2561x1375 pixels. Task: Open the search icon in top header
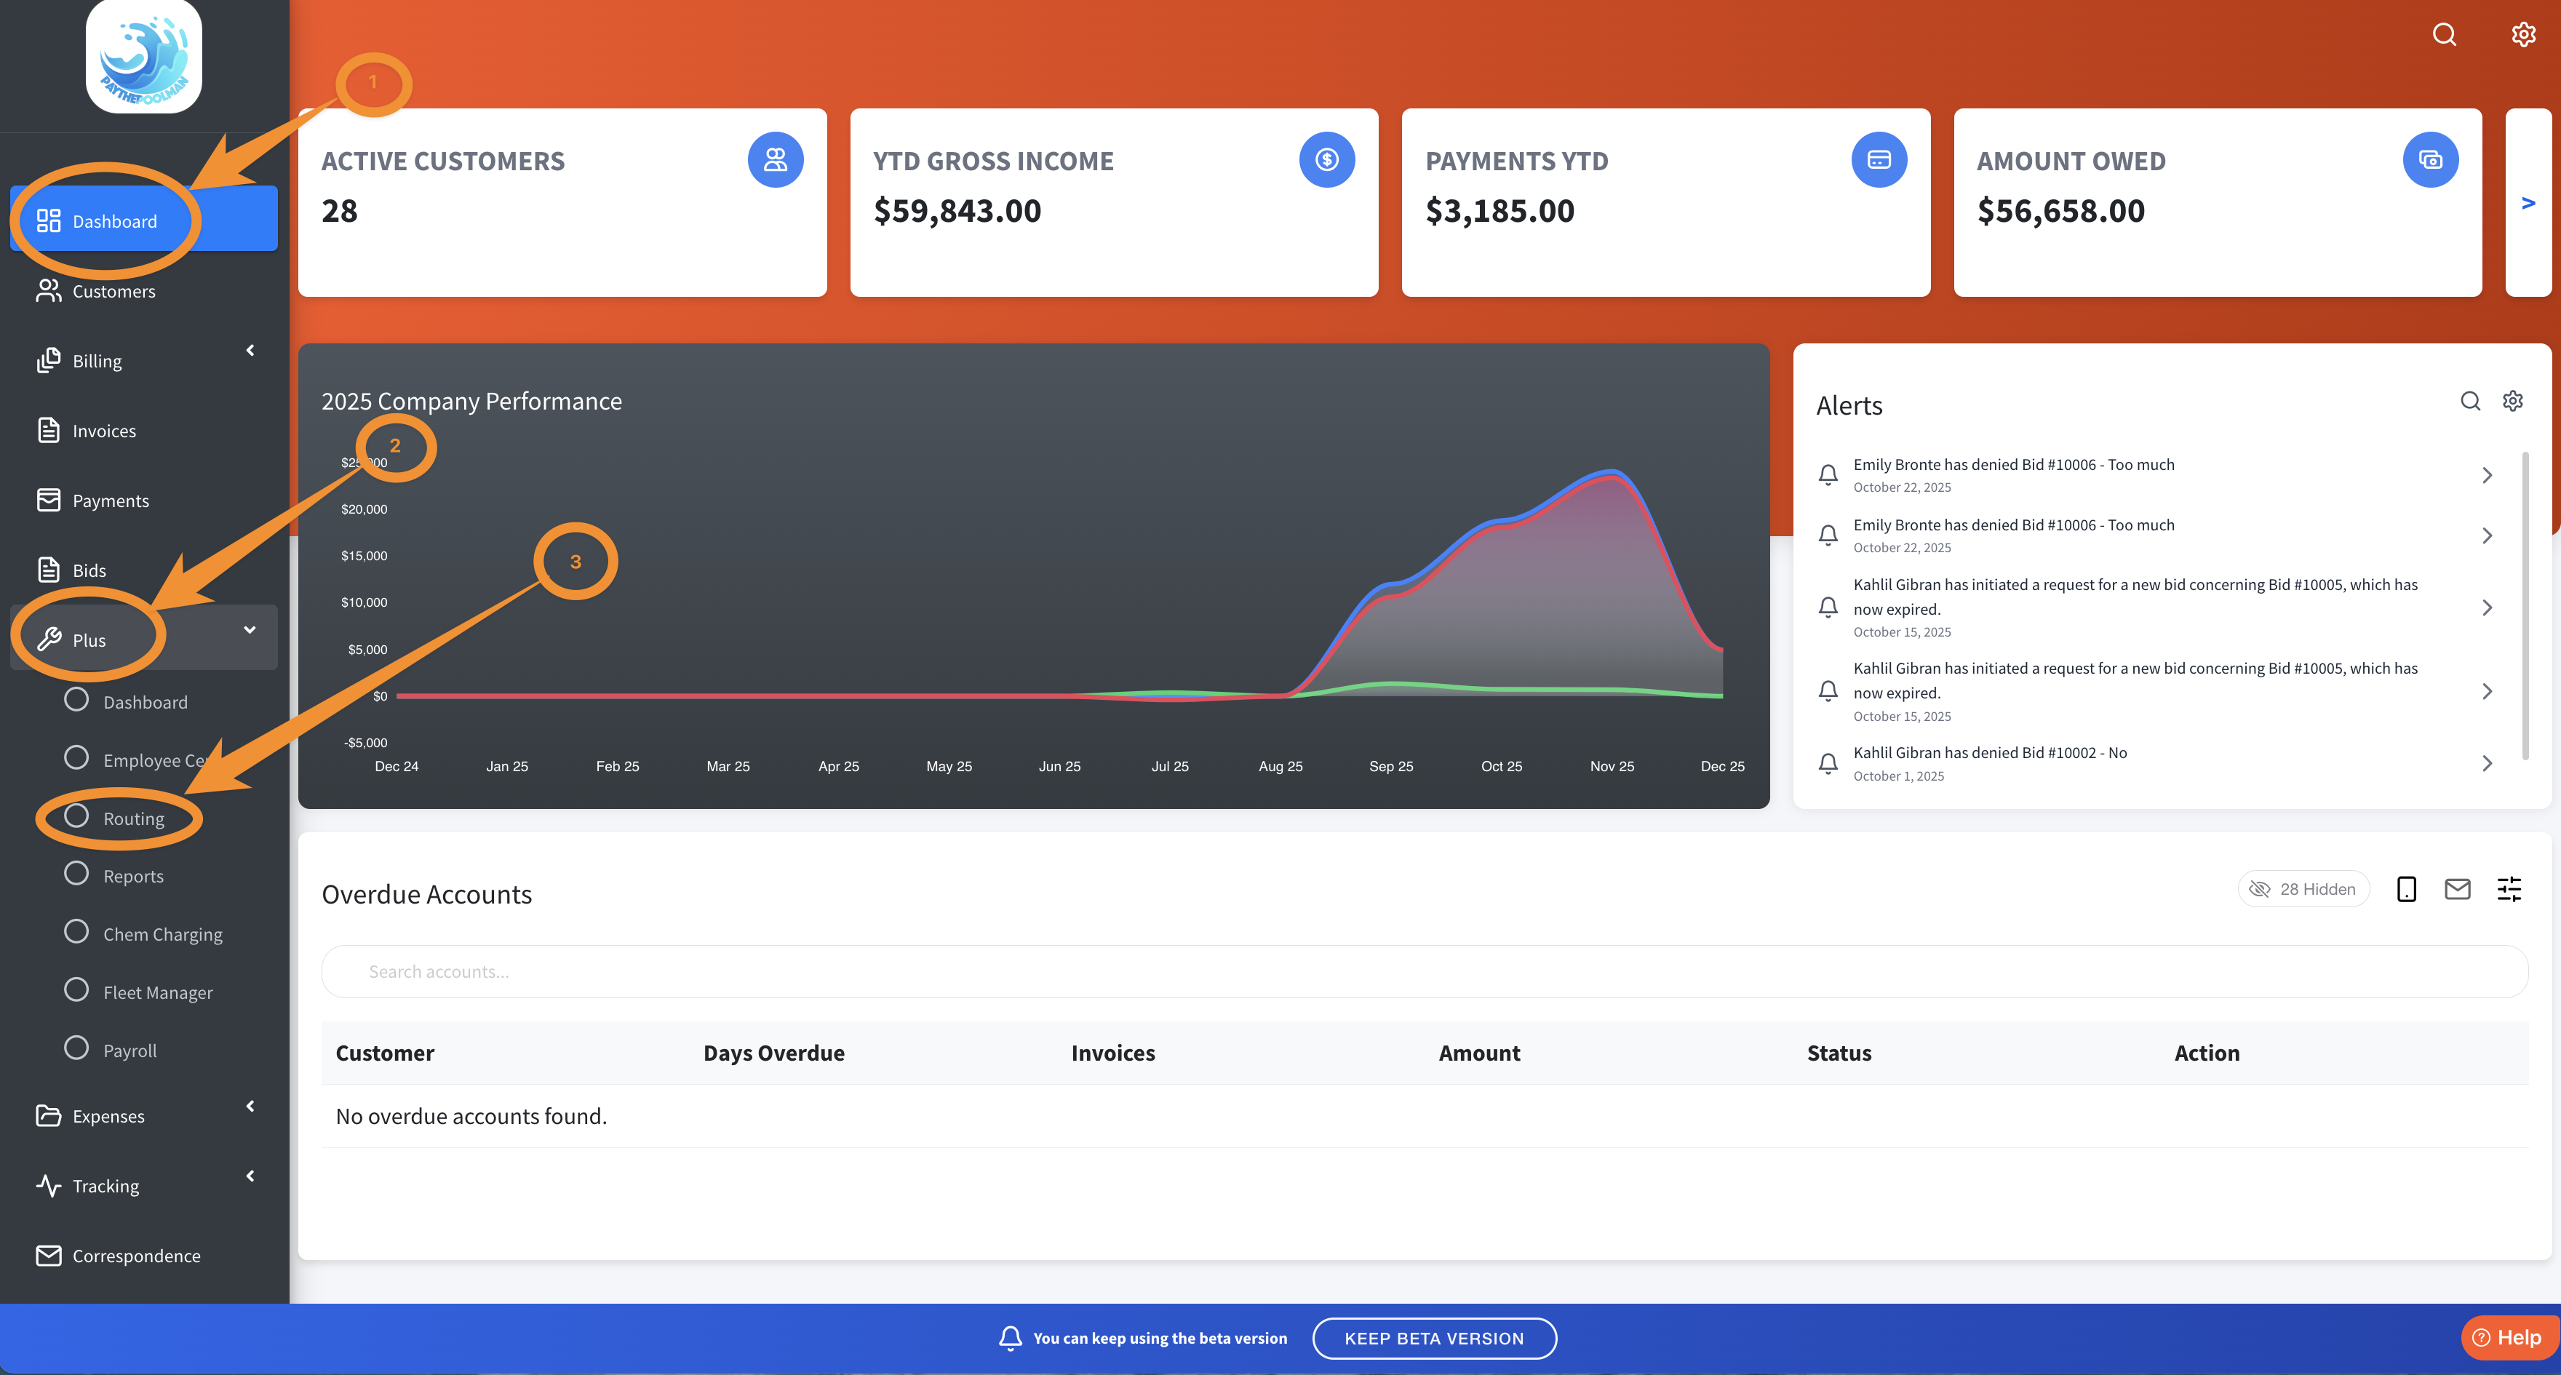coord(2444,35)
